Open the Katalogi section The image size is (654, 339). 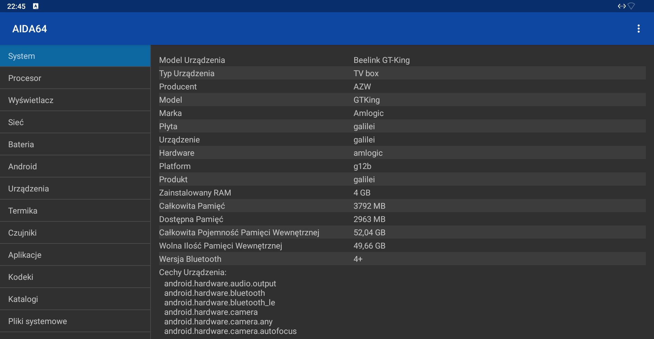75,299
